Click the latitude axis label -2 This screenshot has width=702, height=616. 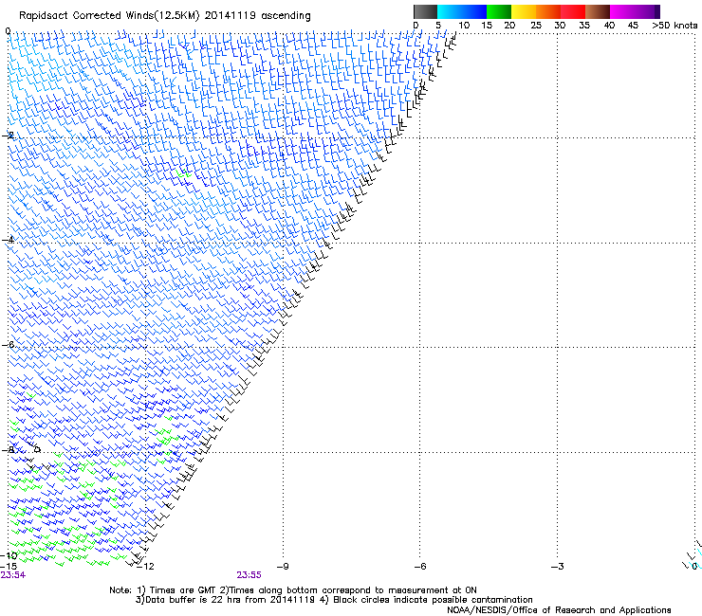[8, 136]
